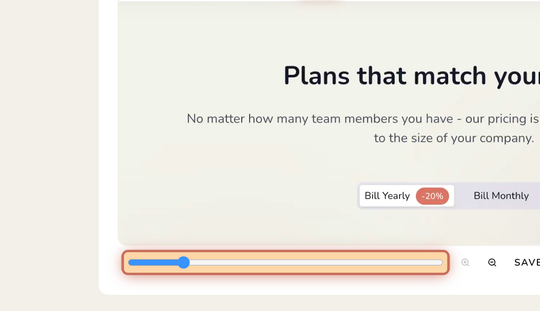The width and height of the screenshot is (540, 311).
Task: Click the far left end of zoom slider
Action: (131, 262)
